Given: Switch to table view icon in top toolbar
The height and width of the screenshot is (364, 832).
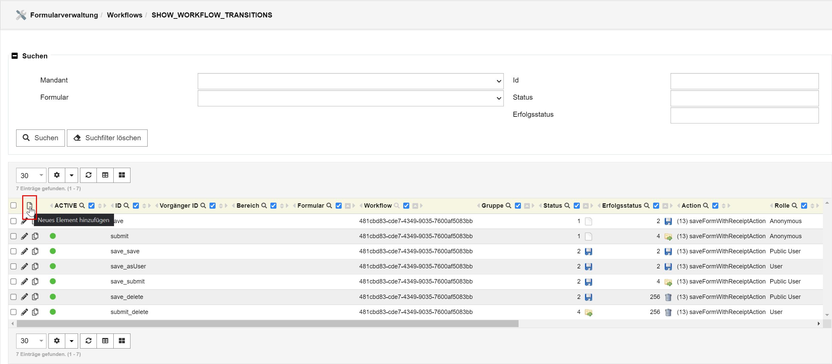Looking at the screenshot, I should (105, 175).
